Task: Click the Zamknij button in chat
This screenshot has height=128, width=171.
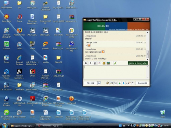Action: [x=142, y=83]
